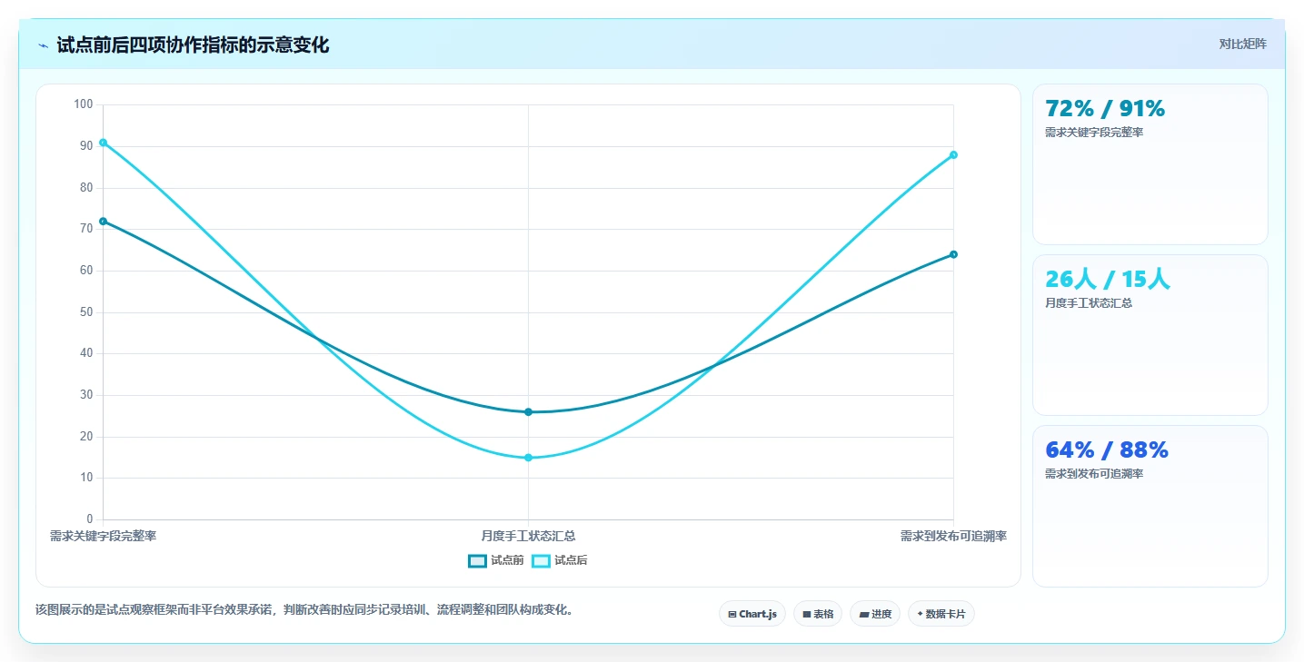
Task: Click 试点前 data point at 26
Action: (x=528, y=412)
